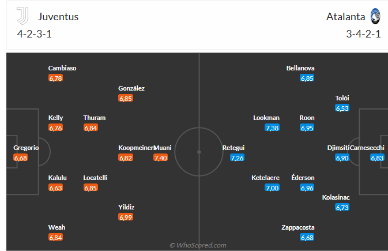The image size is (388, 251).
Task: Click Tolói's 6,53 rating badge
Action: pos(342,108)
